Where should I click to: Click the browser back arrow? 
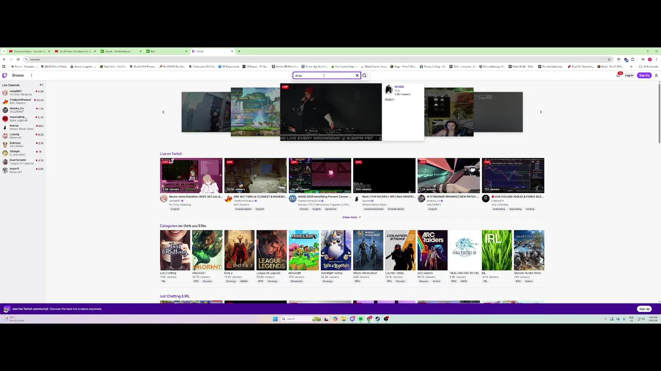pos(4,59)
